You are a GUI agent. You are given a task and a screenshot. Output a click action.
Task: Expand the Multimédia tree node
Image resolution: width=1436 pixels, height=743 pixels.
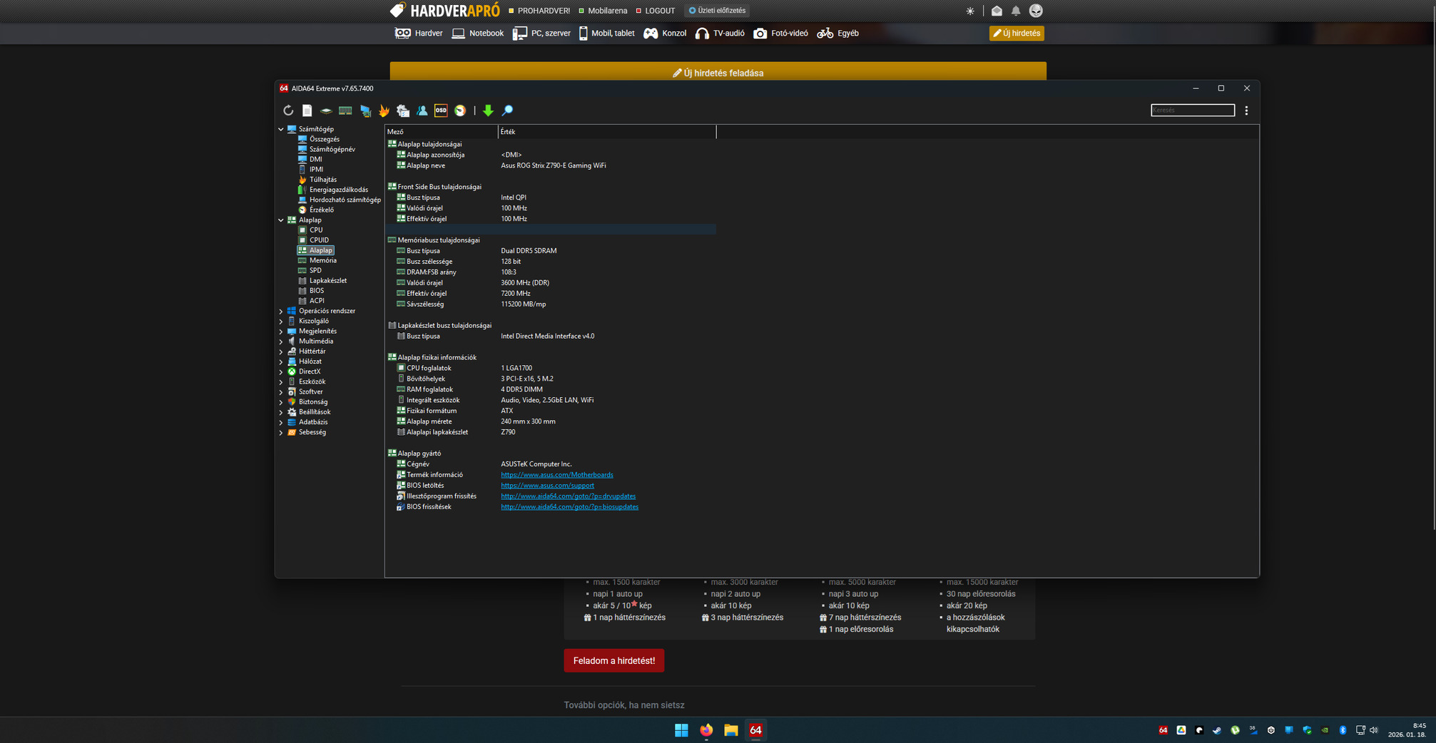click(x=281, y=342)
